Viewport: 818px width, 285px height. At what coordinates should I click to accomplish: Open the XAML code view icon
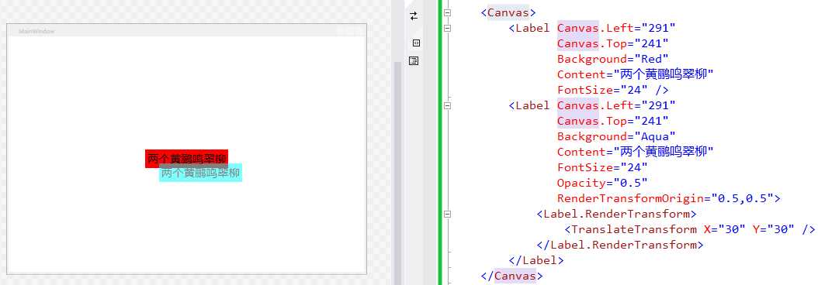pyautogui.click(x=416, y=43)
